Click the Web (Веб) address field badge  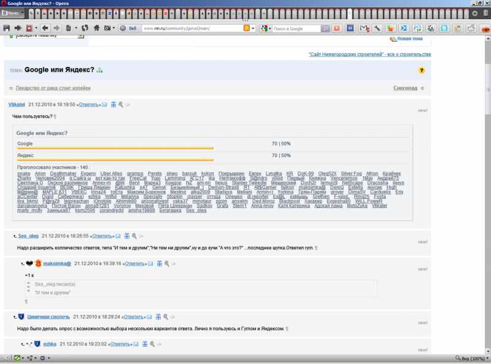[x=130, y=28]
